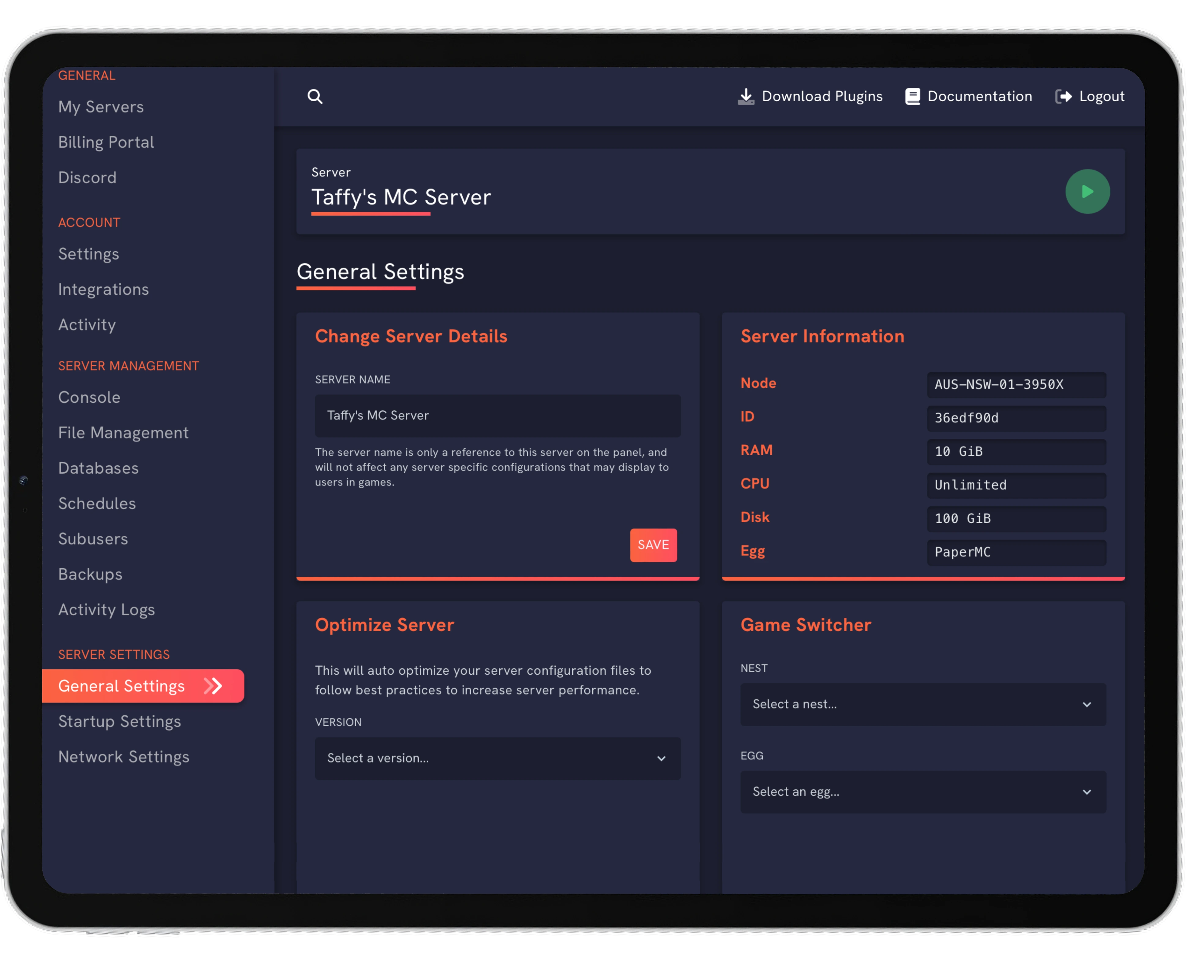Open the Nest dropdown in Game Switcher
This screenshot has height=962, width=1192.
click(x=923, y=704)
